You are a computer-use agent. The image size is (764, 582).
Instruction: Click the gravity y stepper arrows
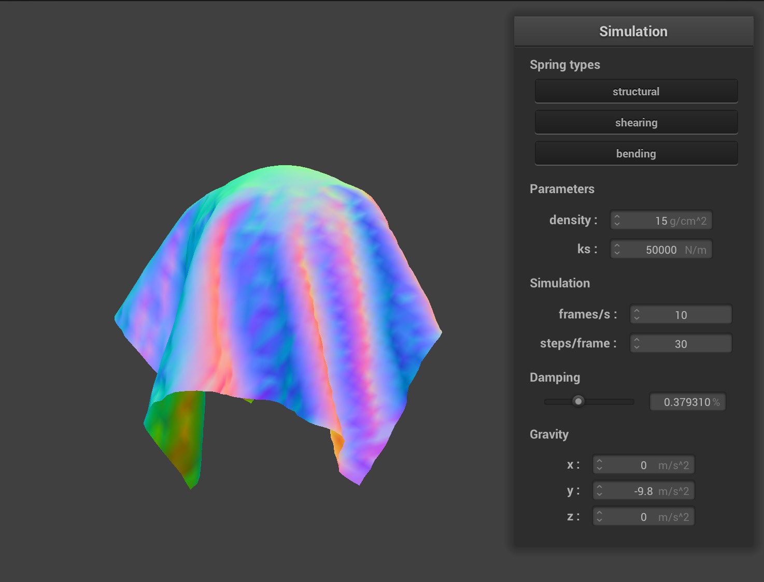[x=599, y=491]
